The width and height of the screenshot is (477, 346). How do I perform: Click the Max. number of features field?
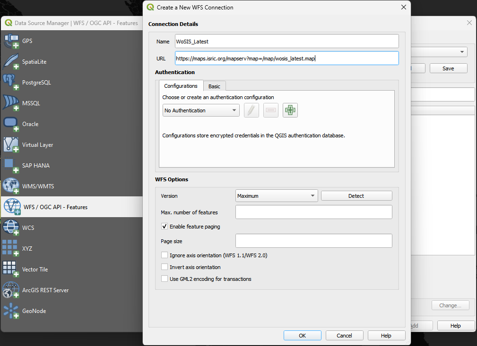(x=313, y=212)
